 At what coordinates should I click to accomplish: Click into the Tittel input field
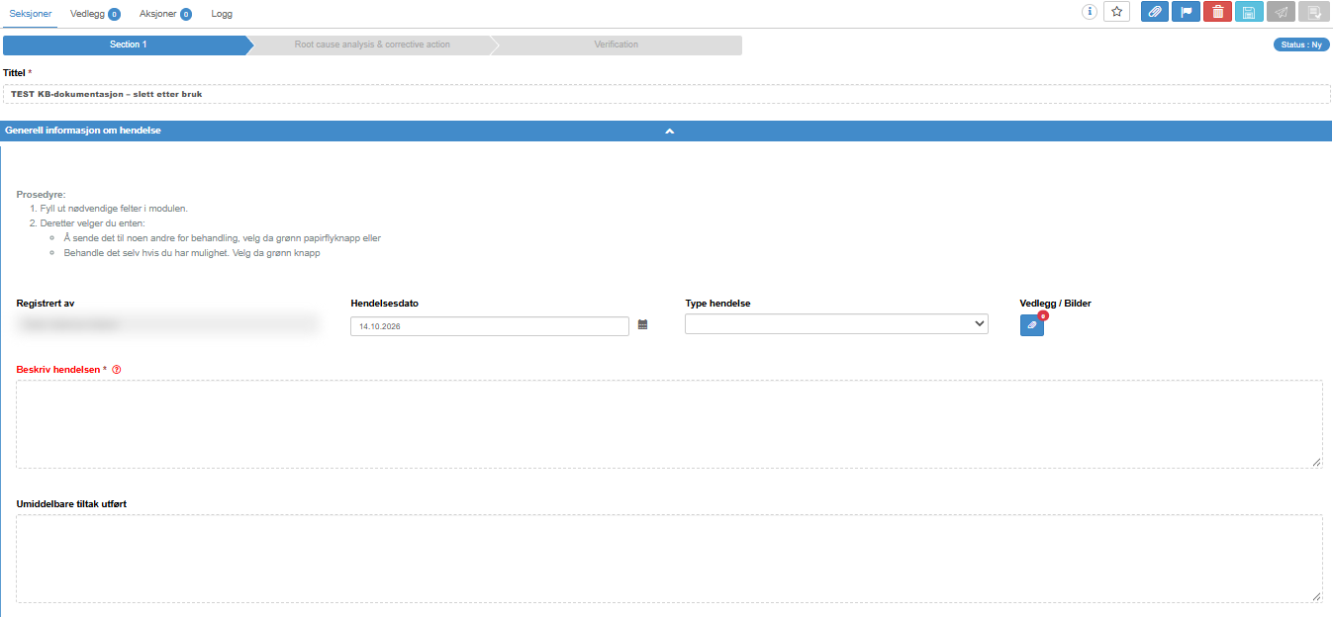667,94
